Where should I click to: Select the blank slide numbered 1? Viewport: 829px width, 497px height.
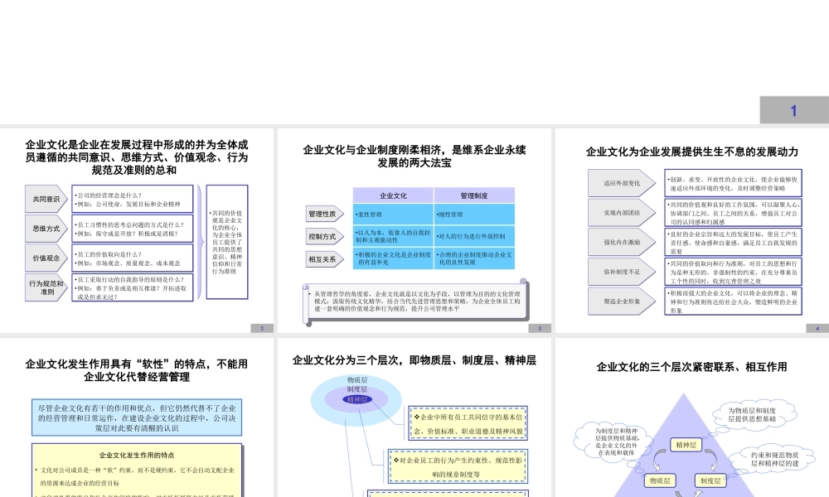414,62
